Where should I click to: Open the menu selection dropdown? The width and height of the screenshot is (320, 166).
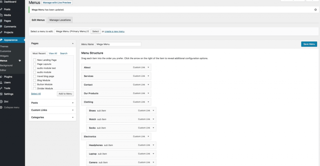[x=72, y=31]
